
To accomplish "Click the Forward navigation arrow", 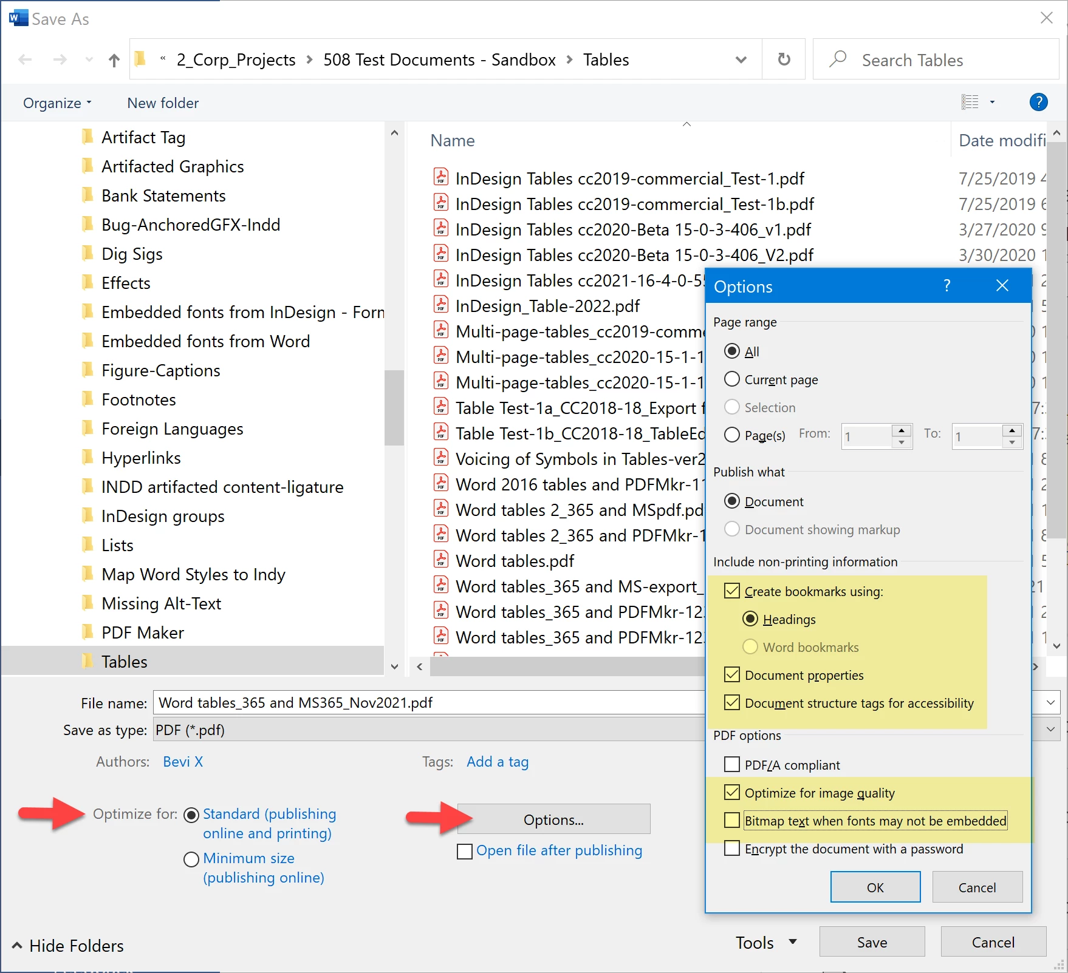I will point(60,59).
